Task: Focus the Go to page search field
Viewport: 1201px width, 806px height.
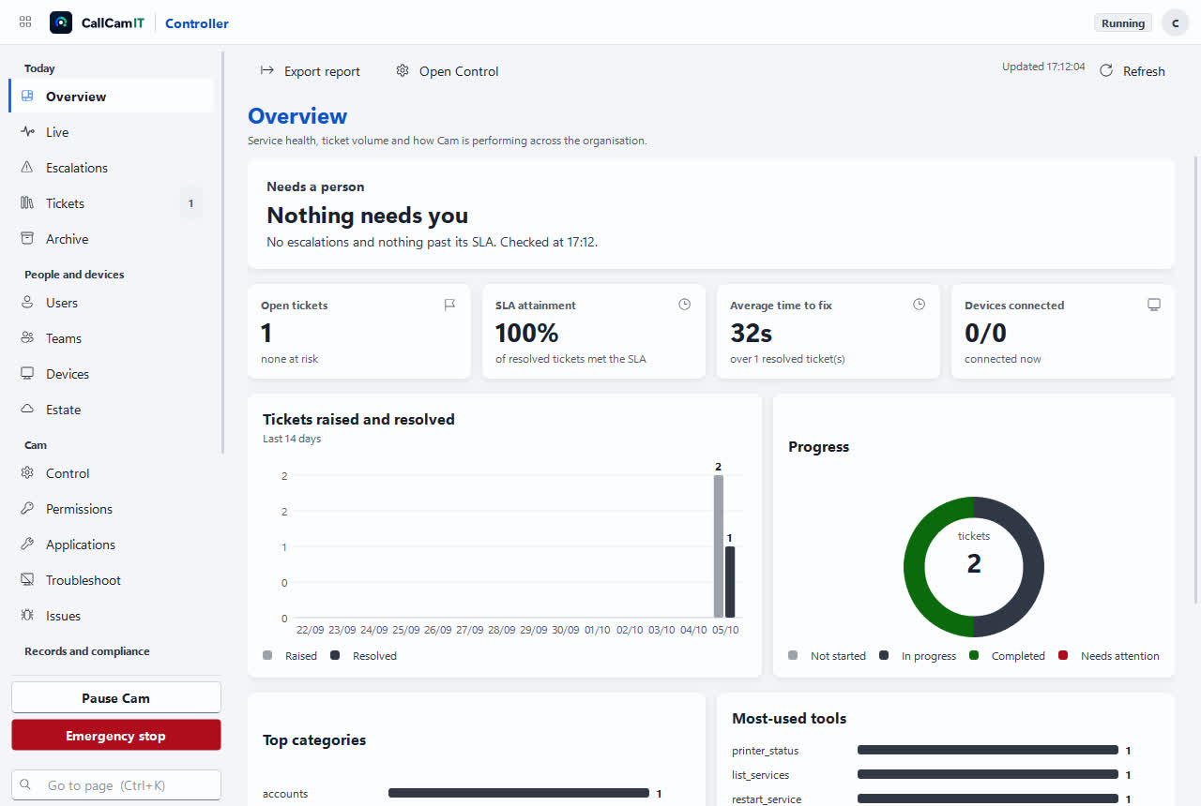Action: click(115, 785)
